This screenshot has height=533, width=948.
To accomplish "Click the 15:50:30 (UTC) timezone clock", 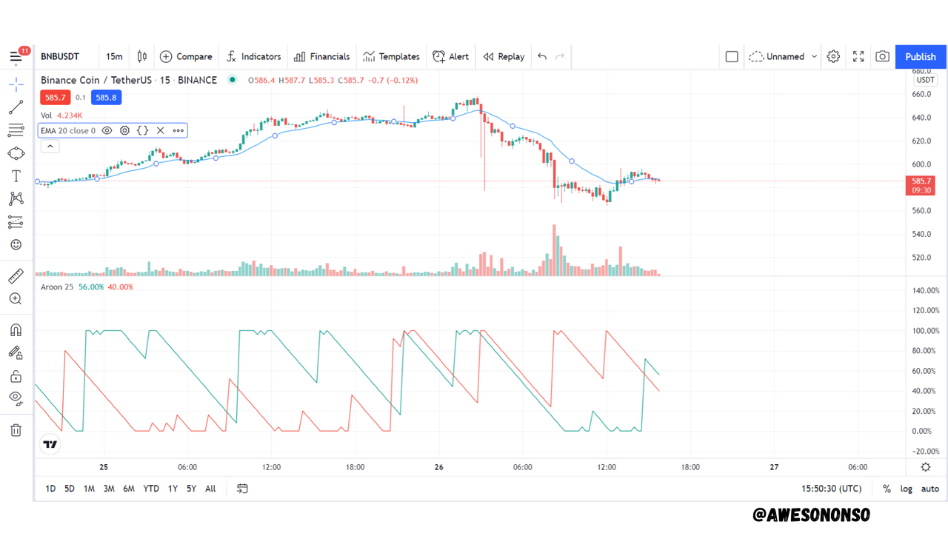I will point(831,489).
